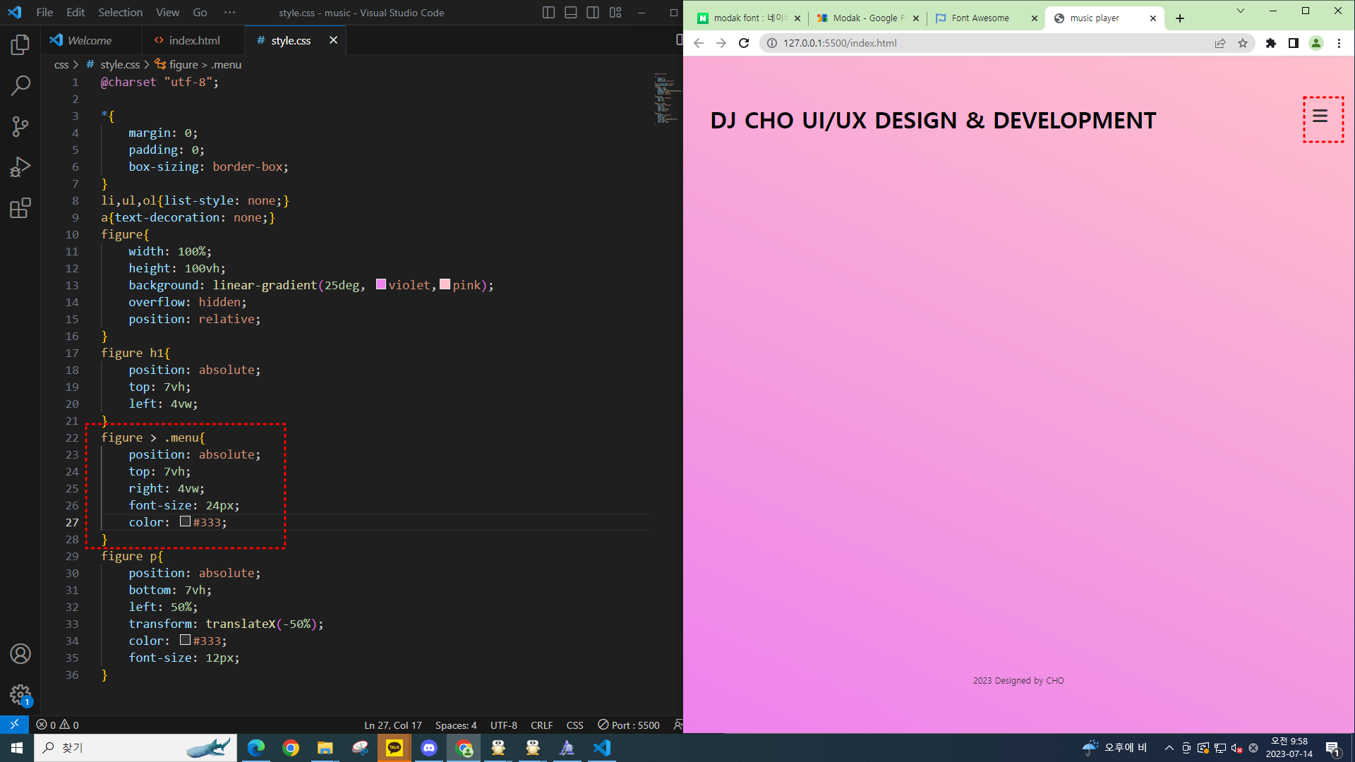Click the hamburger menu icon on the webpage
Viewport: 1355px width, 762px height.
click(1320, 116)
